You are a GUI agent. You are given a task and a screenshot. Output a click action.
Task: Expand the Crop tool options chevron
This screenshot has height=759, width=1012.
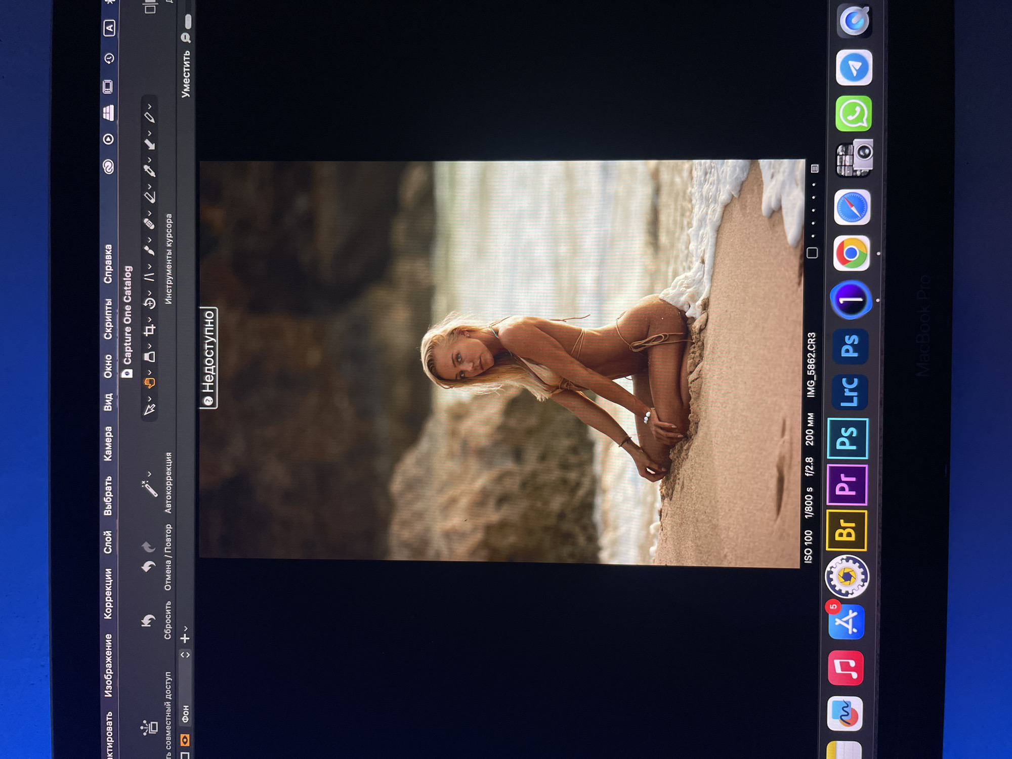[150, 320]
